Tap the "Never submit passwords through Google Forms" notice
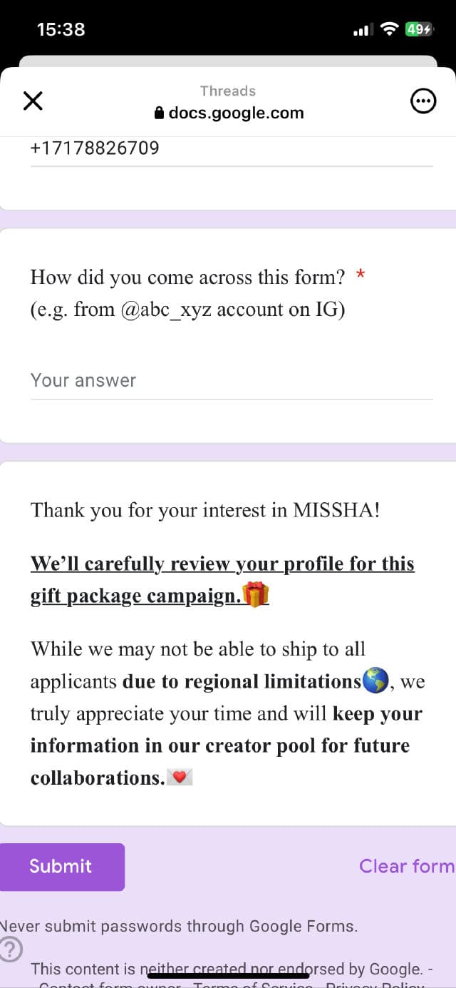Image resolution: width=456 pixels, height=988 pixels. point(178,926)
